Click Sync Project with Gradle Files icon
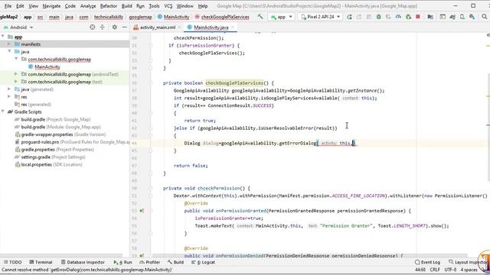The image size is (490, 275). coord(452,17)
